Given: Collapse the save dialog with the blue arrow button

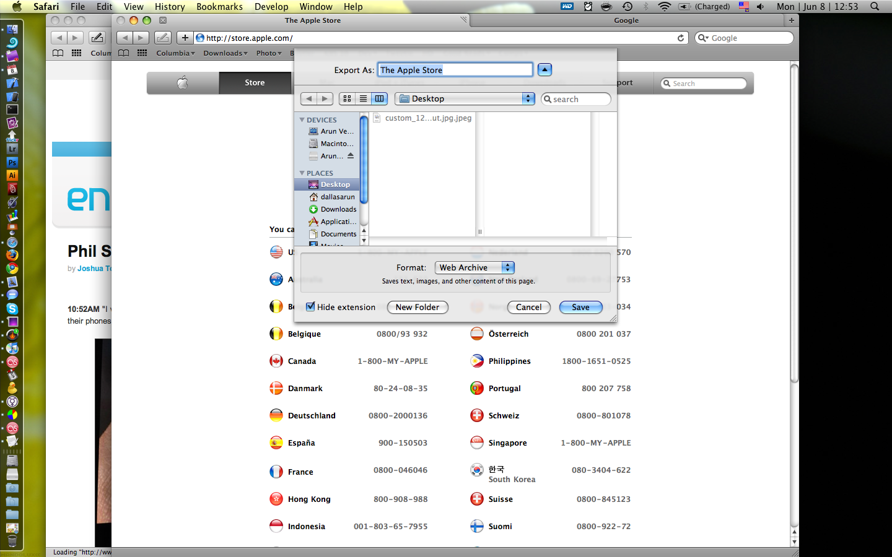Looking at the screenshot, I should (x=544, y=70).
